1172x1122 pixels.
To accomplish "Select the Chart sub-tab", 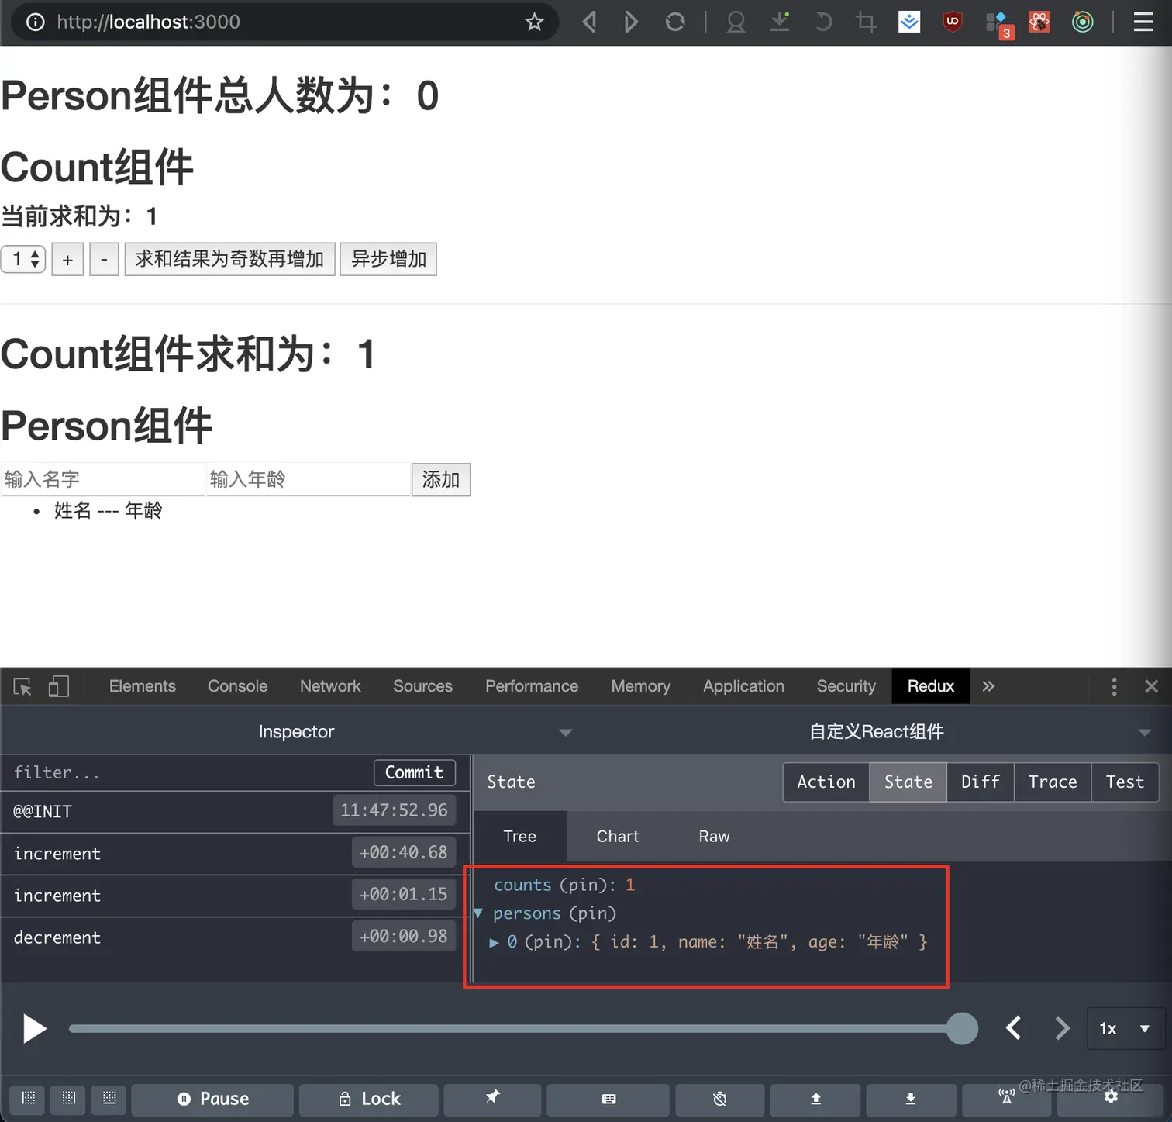I will tap(618, 836).
